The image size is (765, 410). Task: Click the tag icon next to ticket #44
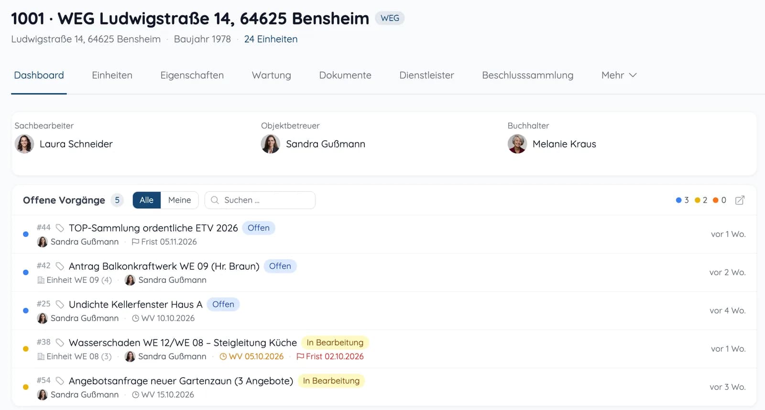pos(60,228)
